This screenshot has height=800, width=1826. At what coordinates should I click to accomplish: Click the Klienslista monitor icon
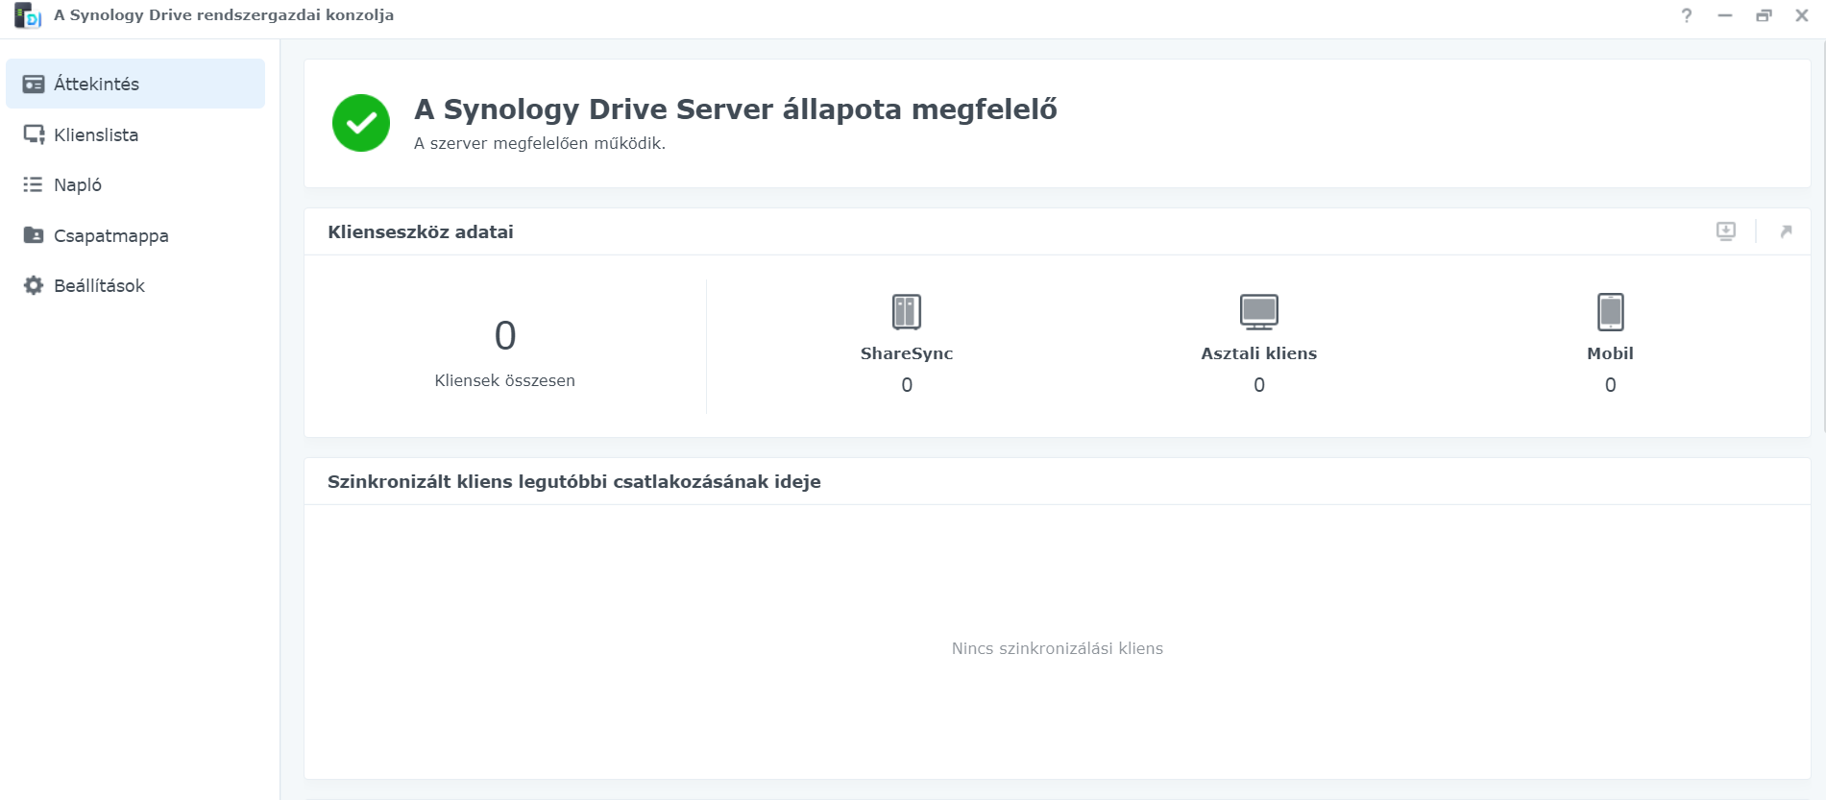coord(34,134)
